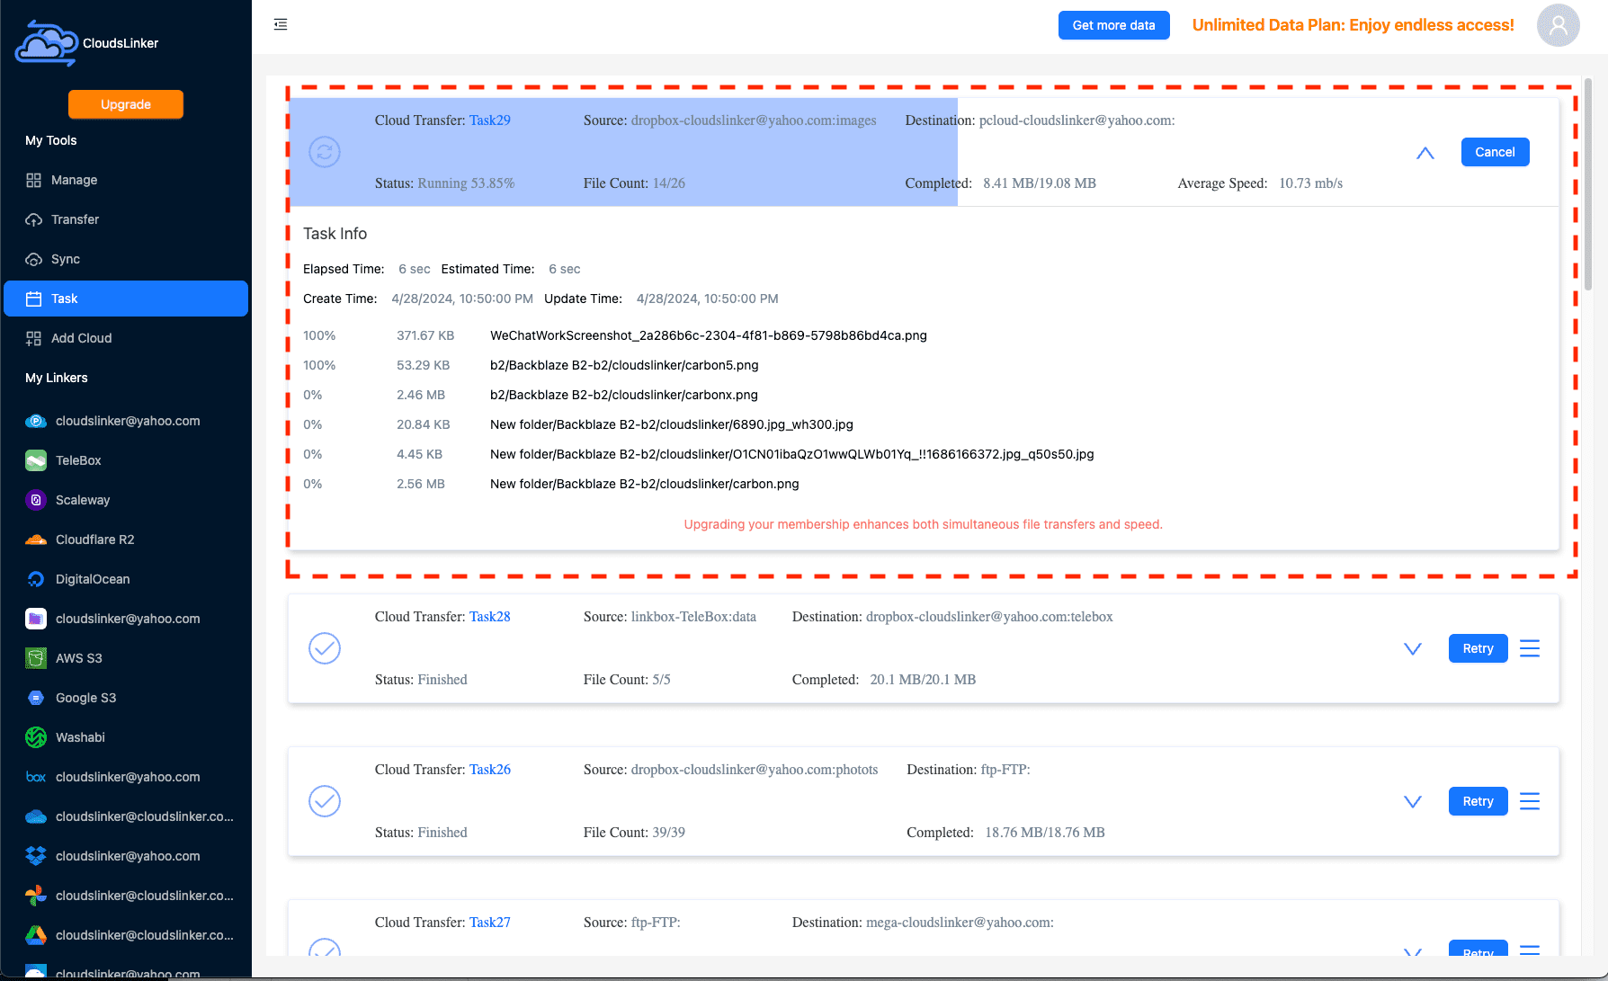Viewport: 1608px width, 981px height.
Task: Go to Manage in My Tools
Action: tap(126, 180)
